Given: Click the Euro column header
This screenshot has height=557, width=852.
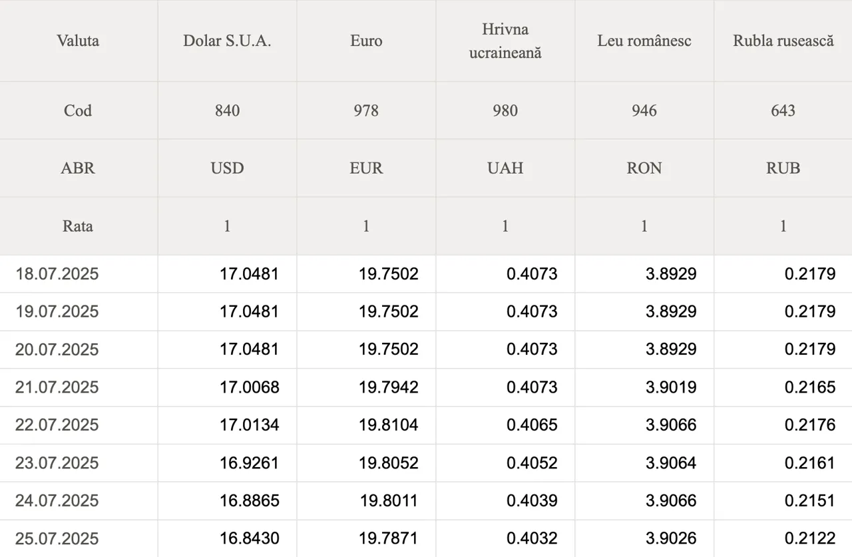Looking at the screenshot, I should tap(366, 41).
